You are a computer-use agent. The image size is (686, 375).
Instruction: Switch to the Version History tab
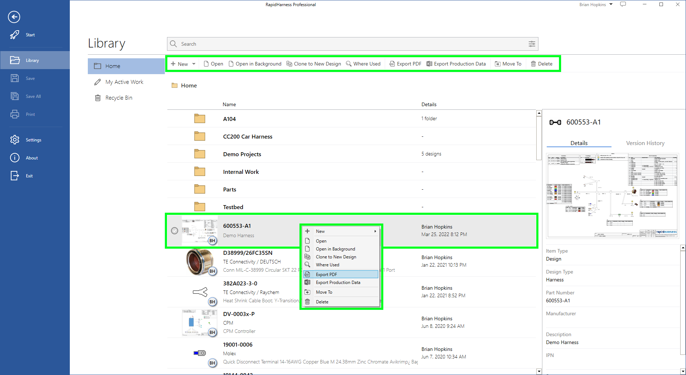645,143
